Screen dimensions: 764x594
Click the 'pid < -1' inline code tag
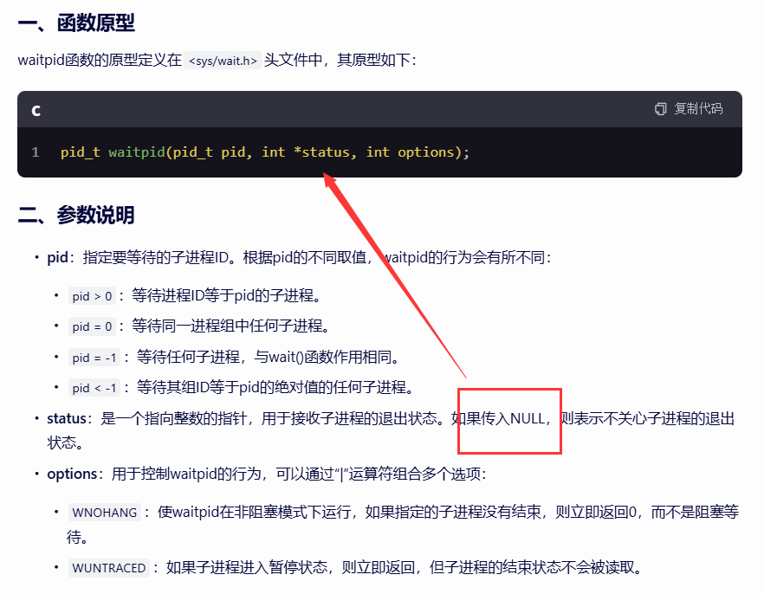pos(94,388)
